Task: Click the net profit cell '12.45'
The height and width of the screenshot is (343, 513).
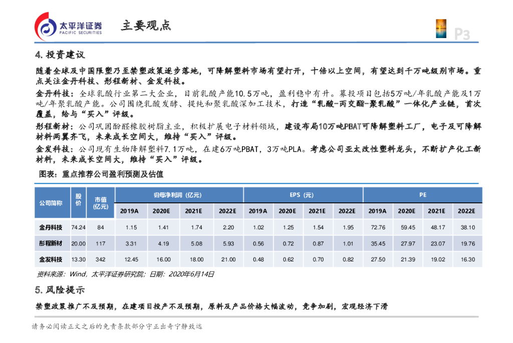Action: coord(131,259)
